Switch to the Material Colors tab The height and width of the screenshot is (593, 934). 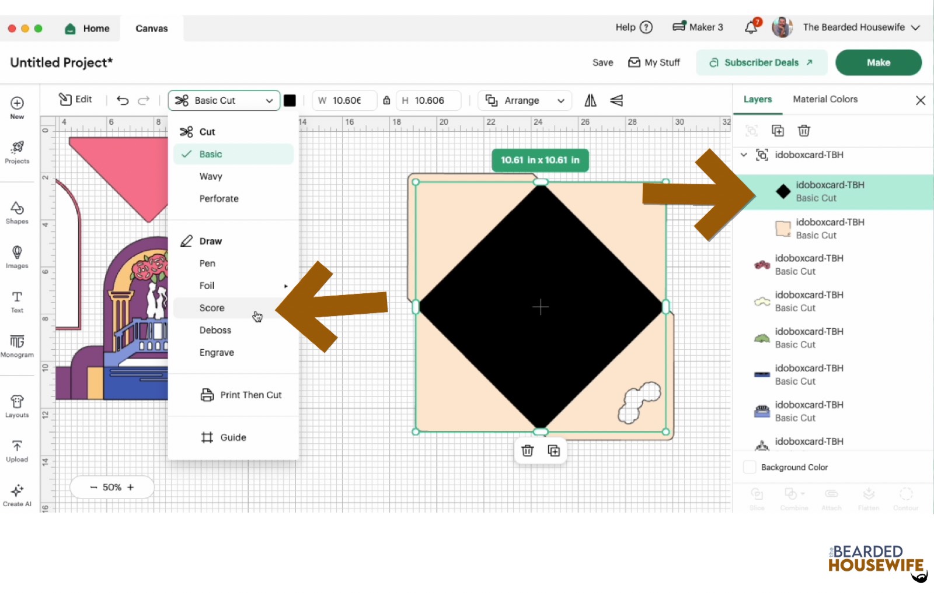(x=824, y=99)
